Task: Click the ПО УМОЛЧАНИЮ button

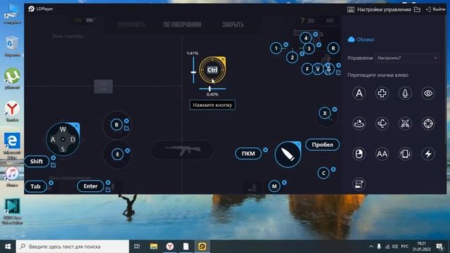Action: point(182,25)
